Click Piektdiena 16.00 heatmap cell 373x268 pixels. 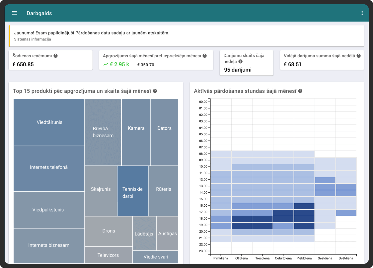point(304,206)
